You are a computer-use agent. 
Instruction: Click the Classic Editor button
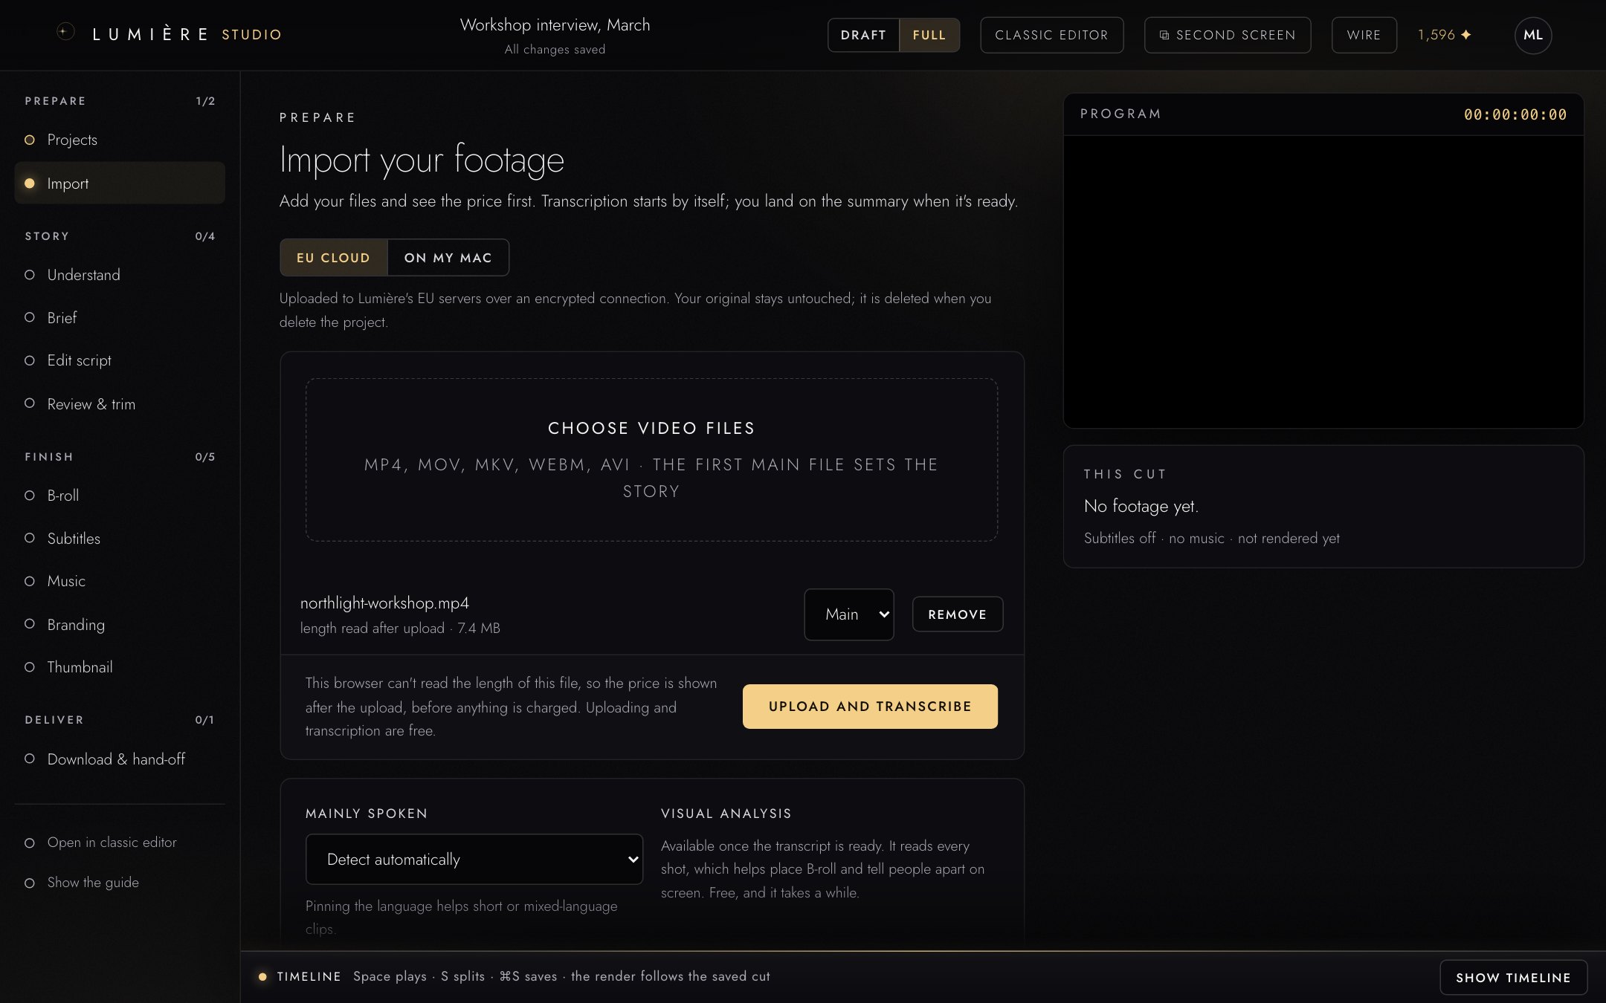pos(1051,35)
